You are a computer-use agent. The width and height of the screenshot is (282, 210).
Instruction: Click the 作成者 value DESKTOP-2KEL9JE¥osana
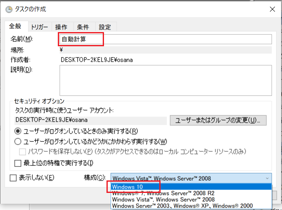tap(97, 60)
